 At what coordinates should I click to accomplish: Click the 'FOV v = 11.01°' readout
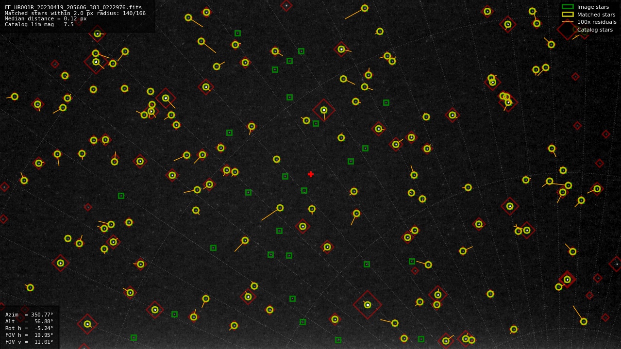point(29,342)
